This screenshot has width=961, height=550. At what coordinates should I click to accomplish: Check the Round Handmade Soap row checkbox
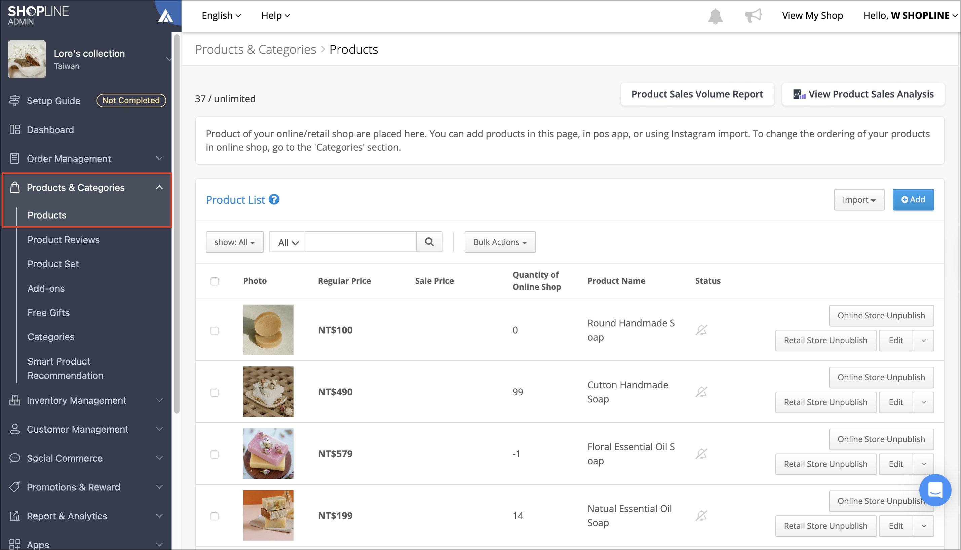[214, 330]
